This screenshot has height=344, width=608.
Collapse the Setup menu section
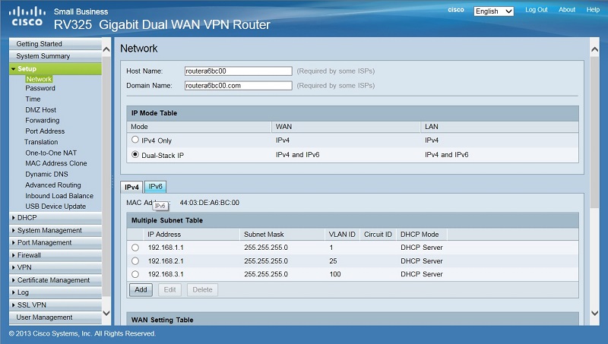point(55,68)
